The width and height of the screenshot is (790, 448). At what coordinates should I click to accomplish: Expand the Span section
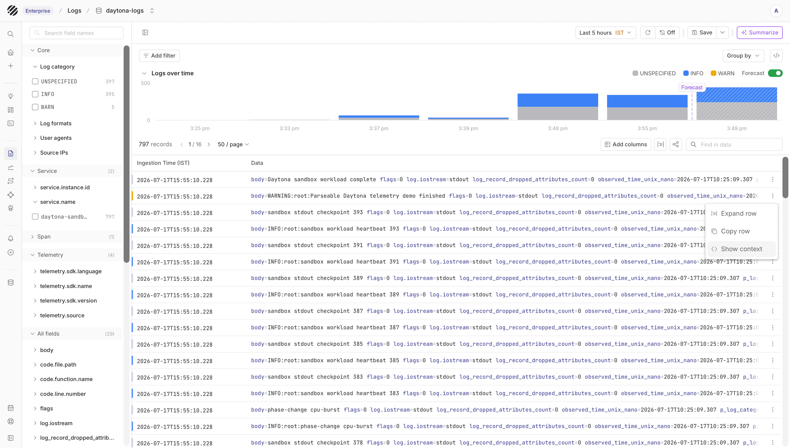pos(33,237)
